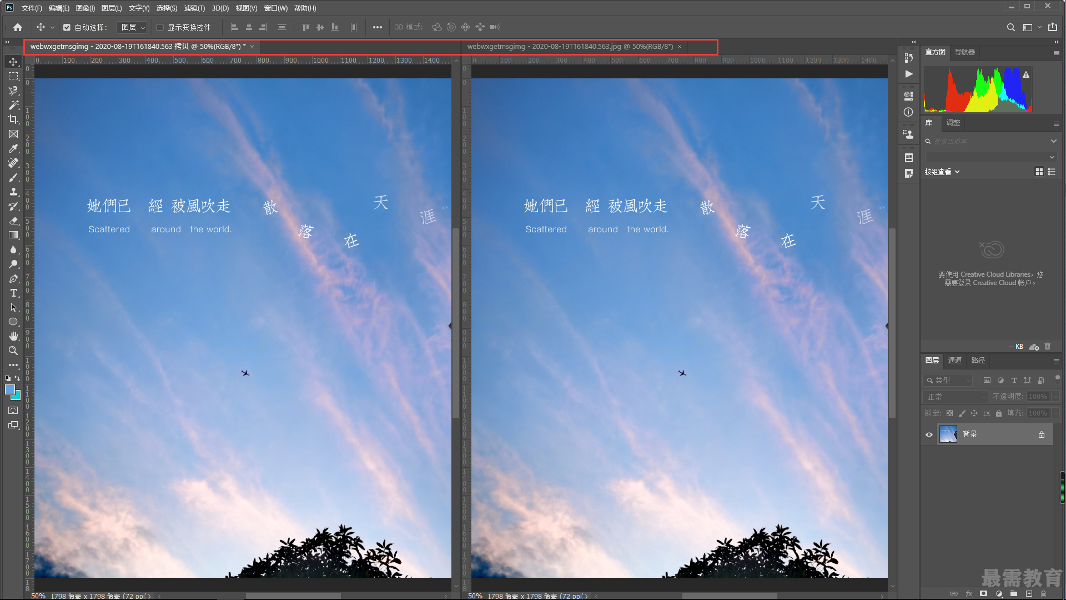
Task: Toggle lock transparent pixels icon
Action: click(950, 413)
